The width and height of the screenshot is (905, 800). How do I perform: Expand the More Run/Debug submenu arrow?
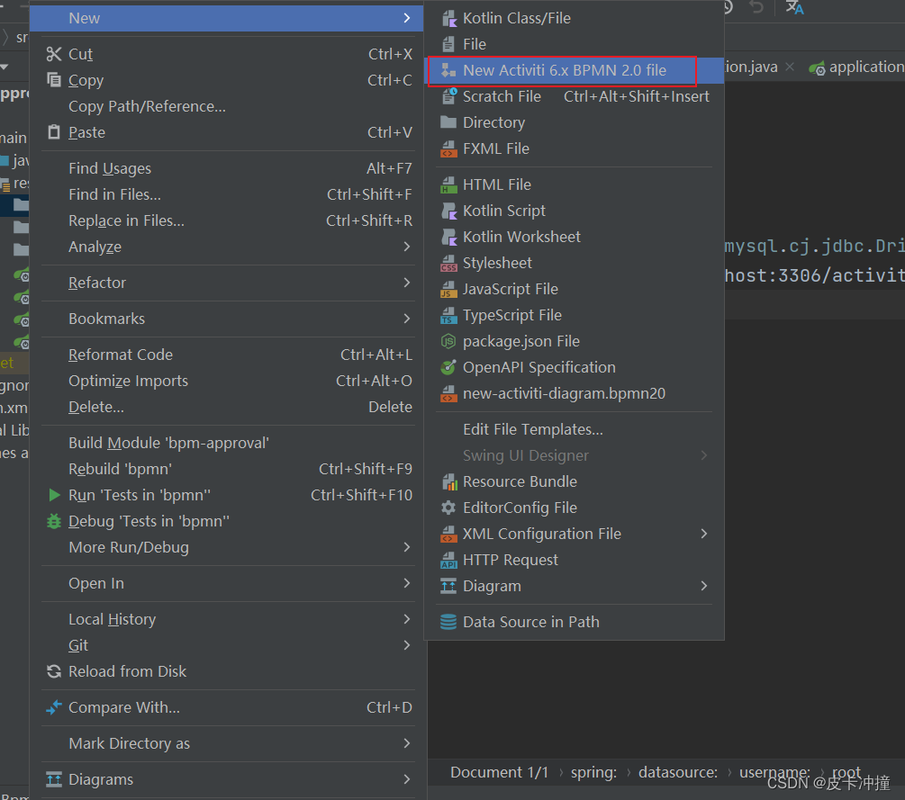coord(407,547)
